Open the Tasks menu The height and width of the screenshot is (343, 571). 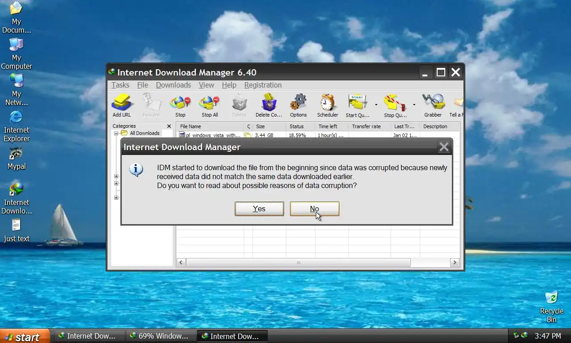pyautogui.click(x=120, y=85)
